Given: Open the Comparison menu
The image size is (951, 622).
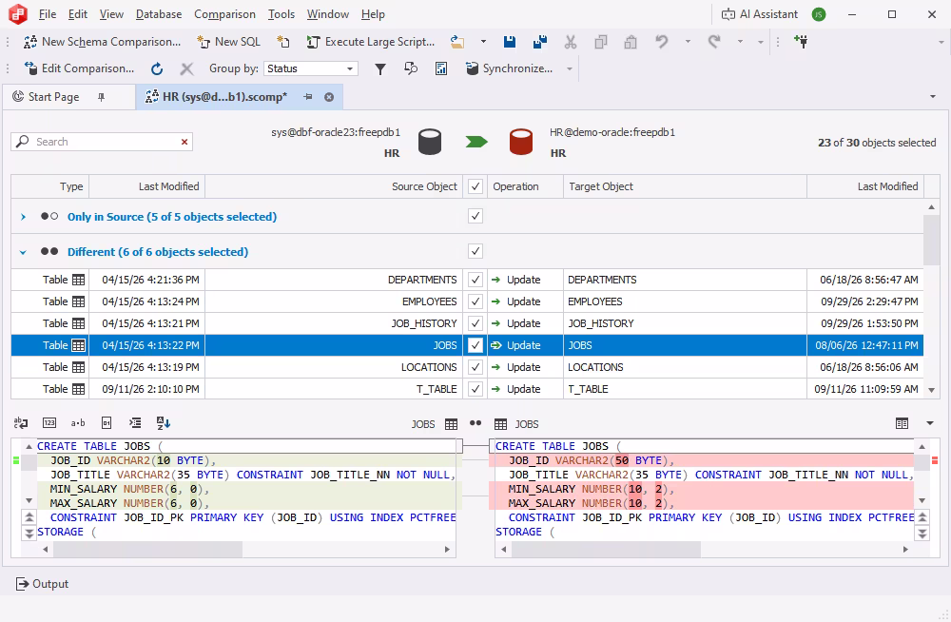Looking at the screenshot, I should (x=224, y=14).
